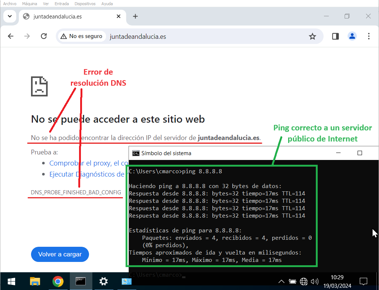This screenshot has width=379, height=290.
Task: Show hidden system tray icons
Action: (281, 282)
